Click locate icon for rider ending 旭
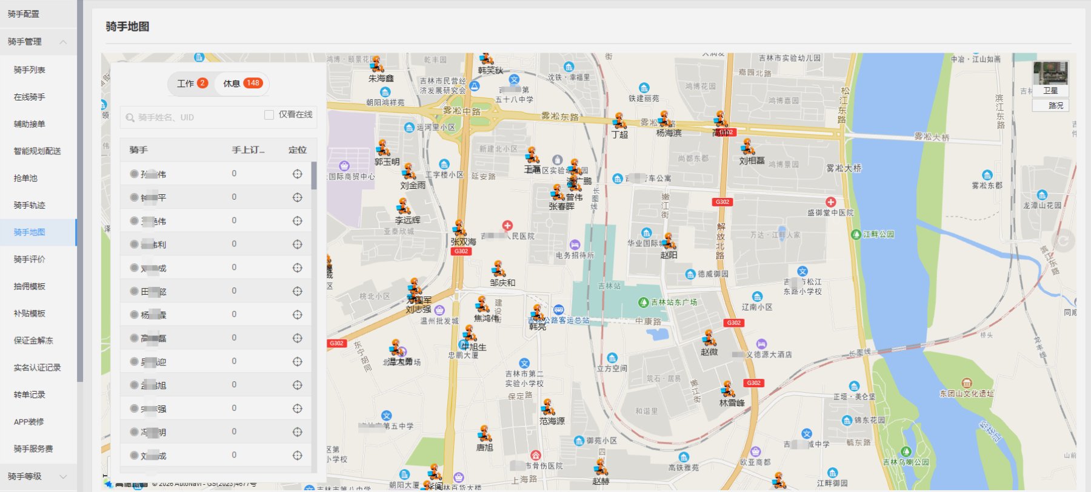The width and height of the screenshot is (1091, 492). (x=297, y=385)
